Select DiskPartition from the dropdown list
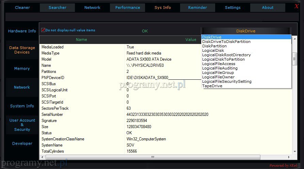This screenshot has height=169, width=304. coord(214,46)
